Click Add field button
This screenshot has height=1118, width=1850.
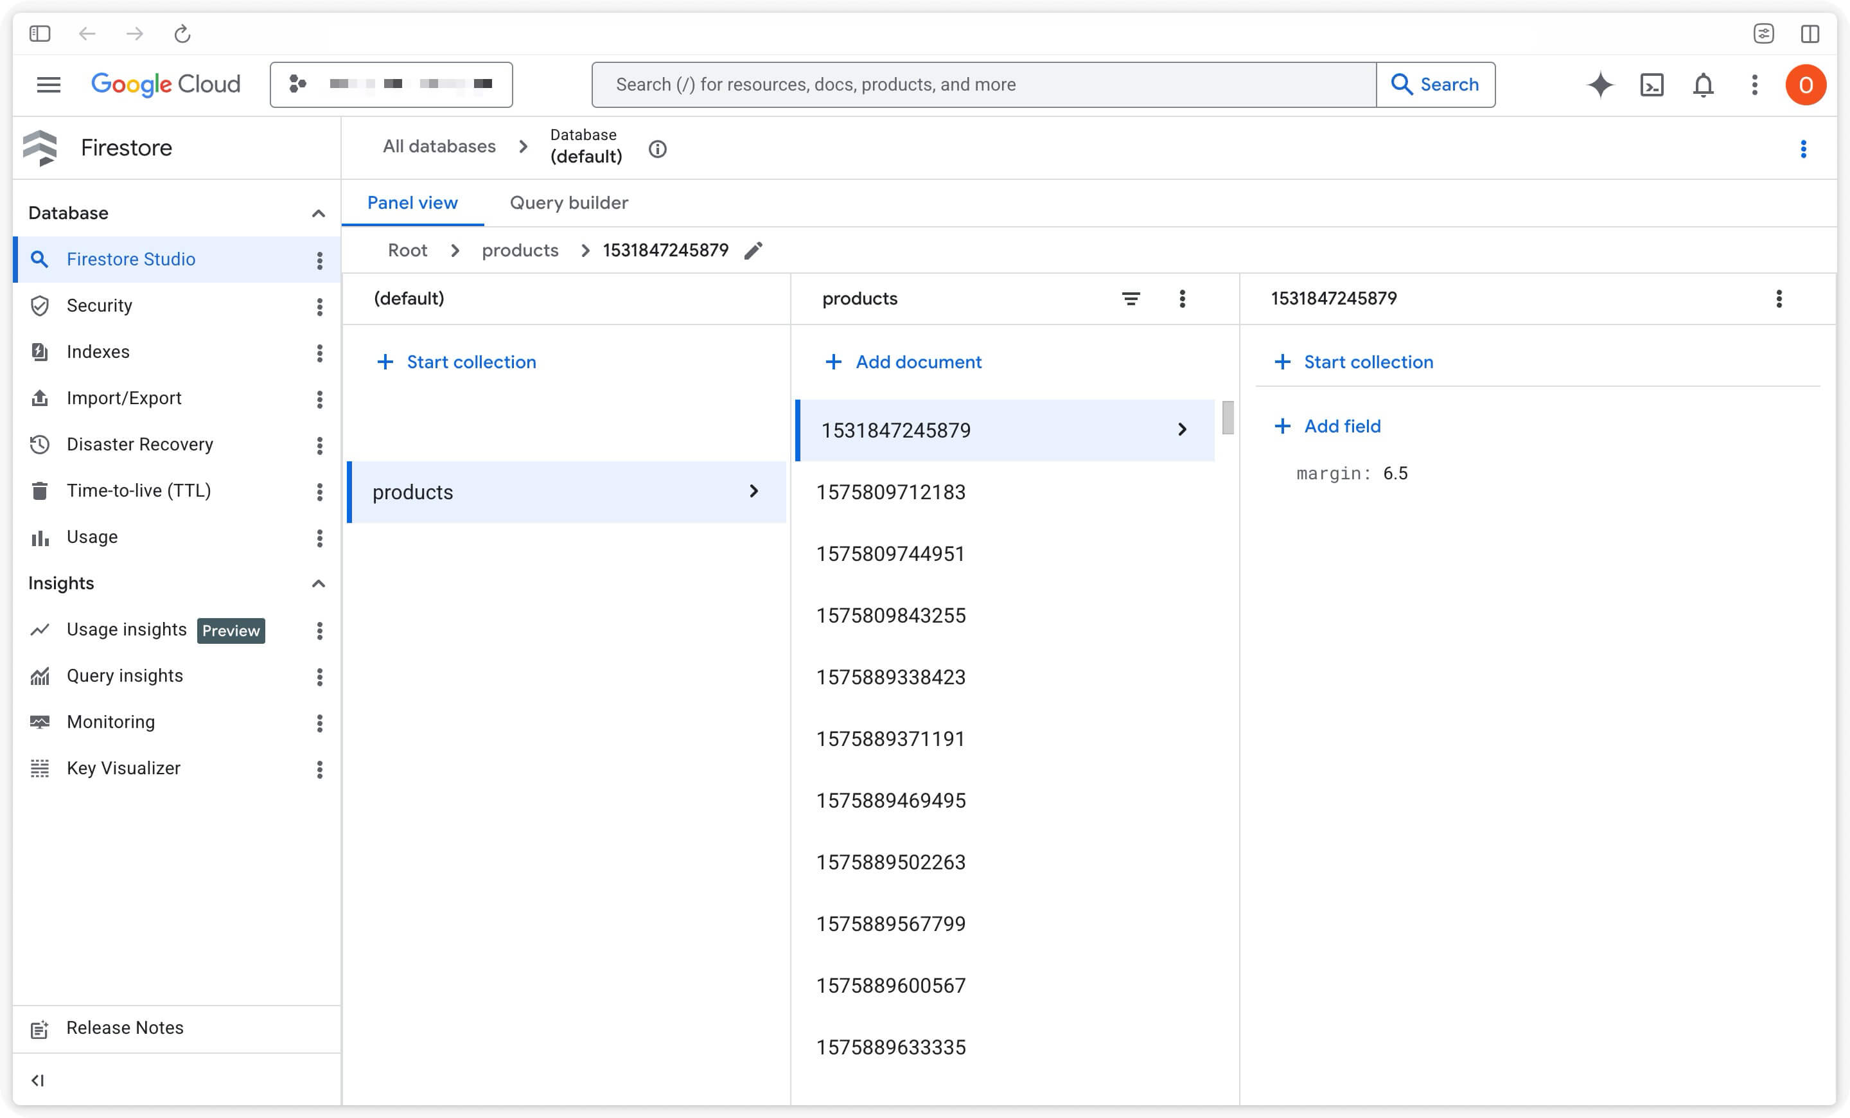tap(1327, 427)
